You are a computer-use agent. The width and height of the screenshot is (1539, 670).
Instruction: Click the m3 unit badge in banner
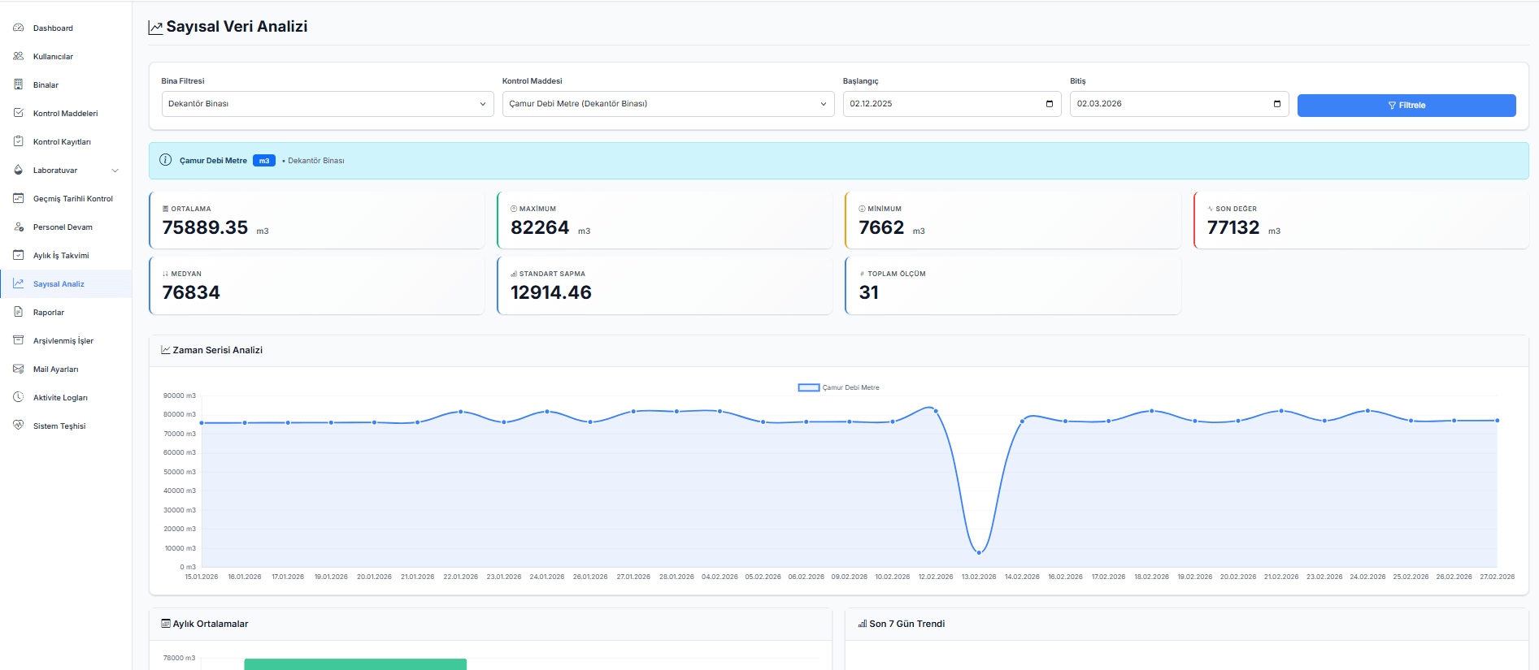coord(264,161)
